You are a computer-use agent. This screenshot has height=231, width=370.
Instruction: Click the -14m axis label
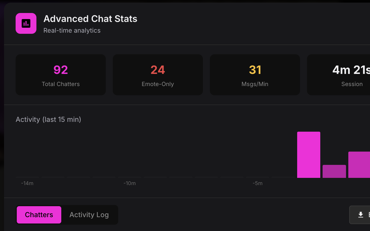27,183
